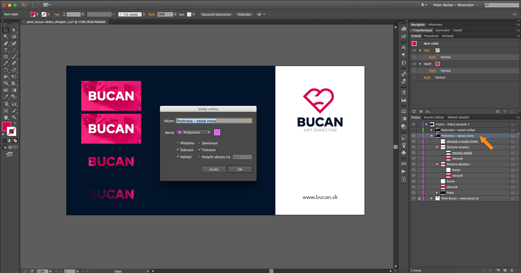Open the Character panel icon in dock

tap(404, 47)
